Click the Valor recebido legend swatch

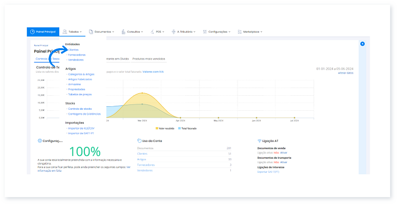[x=157, y=128]
